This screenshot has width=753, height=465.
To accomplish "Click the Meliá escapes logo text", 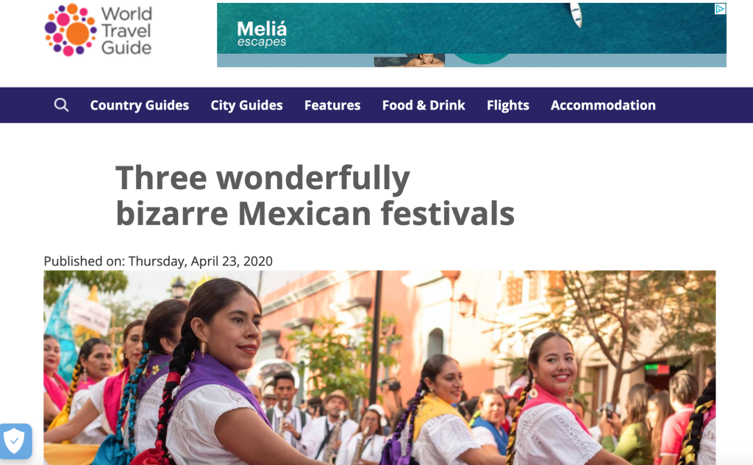I will coord(262,34).
